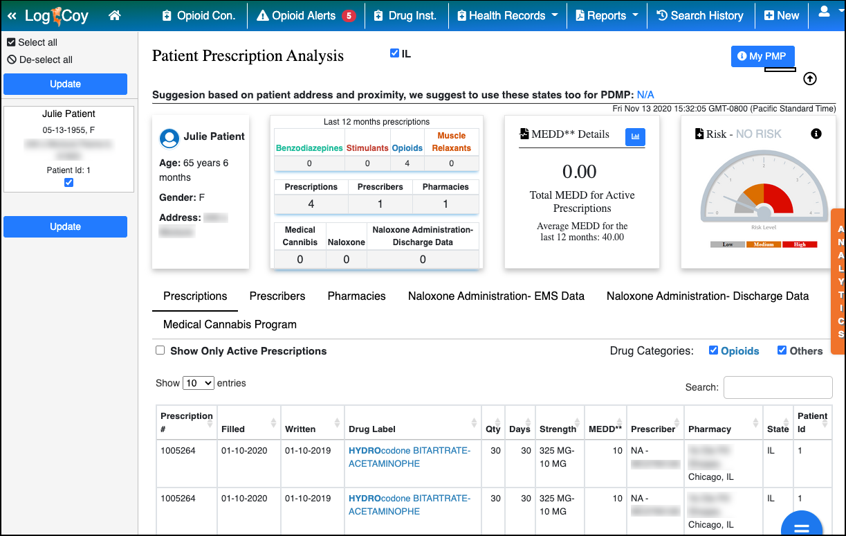The image size is (846, 536).
Task: Disable the Opioids drug category checkbox
Action: pos(712,350)
